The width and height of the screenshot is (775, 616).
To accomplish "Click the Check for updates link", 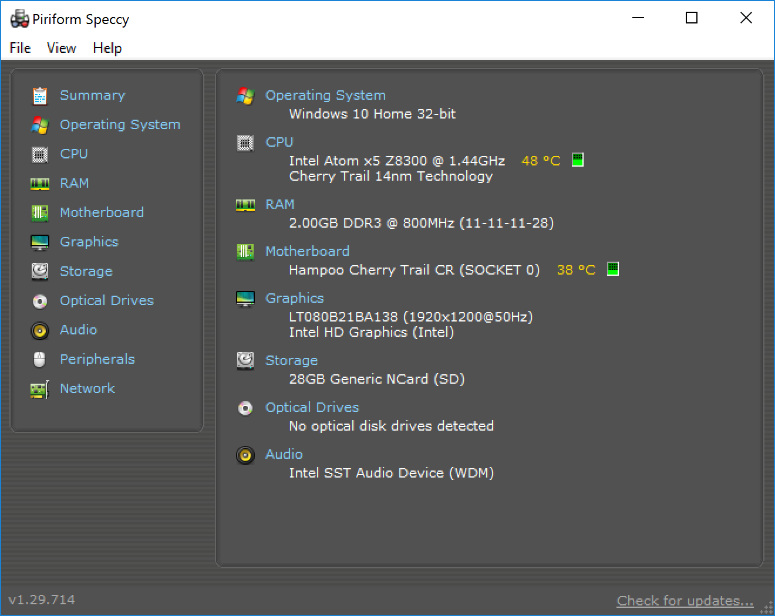I will [685, 601].
